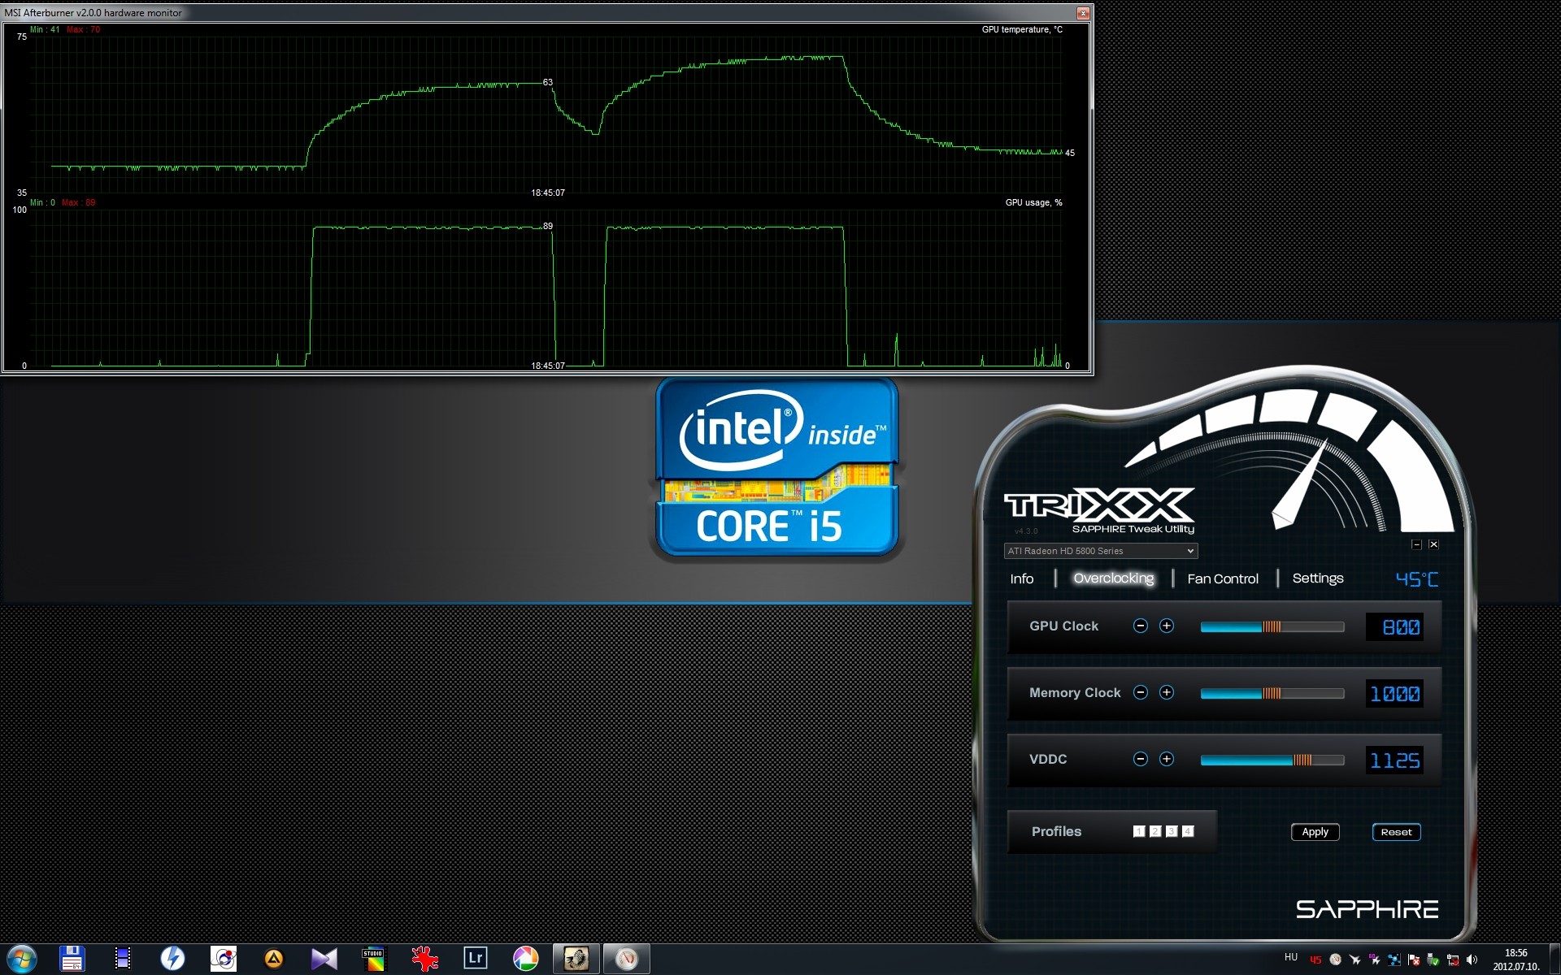Close the MSI Afterburner hardware monitor
Image resolution: width=1561 pixels, height=975 pixels.
pos(1083,13)
